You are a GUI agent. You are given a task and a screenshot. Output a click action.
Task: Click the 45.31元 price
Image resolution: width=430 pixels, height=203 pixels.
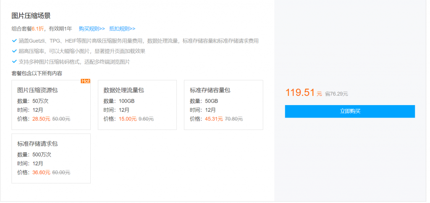214,119
